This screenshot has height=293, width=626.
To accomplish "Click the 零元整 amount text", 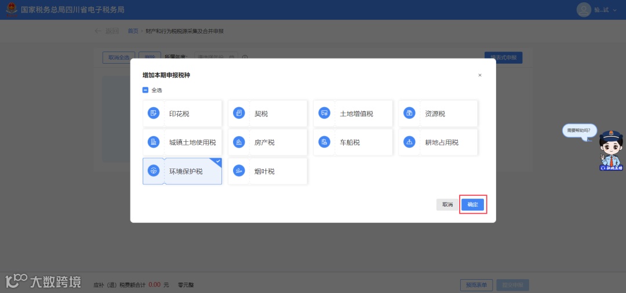I will coord(185,285).
